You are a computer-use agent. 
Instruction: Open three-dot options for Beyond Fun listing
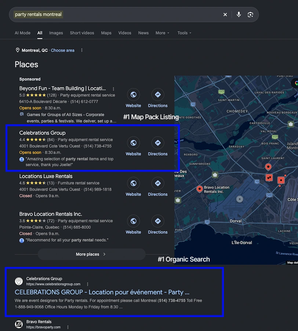(113, 89)
